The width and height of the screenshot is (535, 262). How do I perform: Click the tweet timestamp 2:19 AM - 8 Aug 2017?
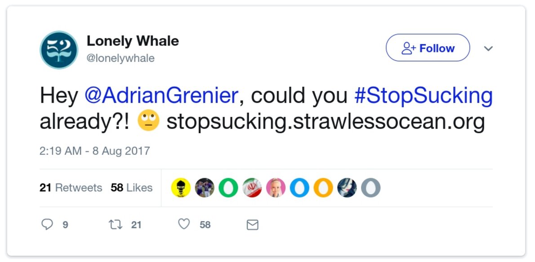(94, 152)
